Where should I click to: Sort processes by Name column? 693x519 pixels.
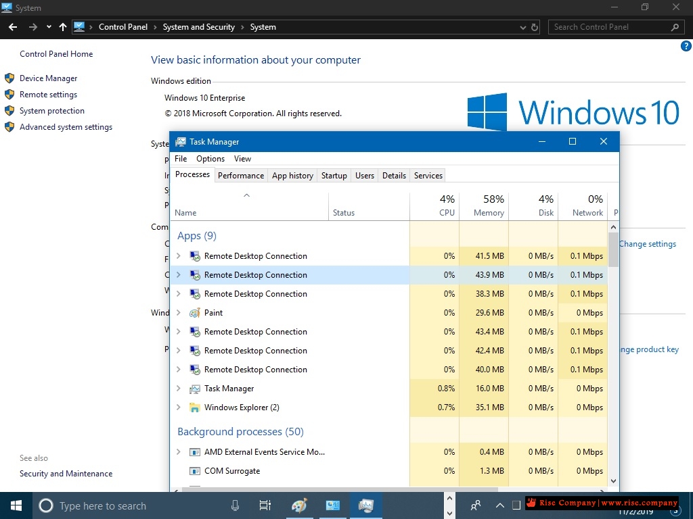(x=250, y=206)
